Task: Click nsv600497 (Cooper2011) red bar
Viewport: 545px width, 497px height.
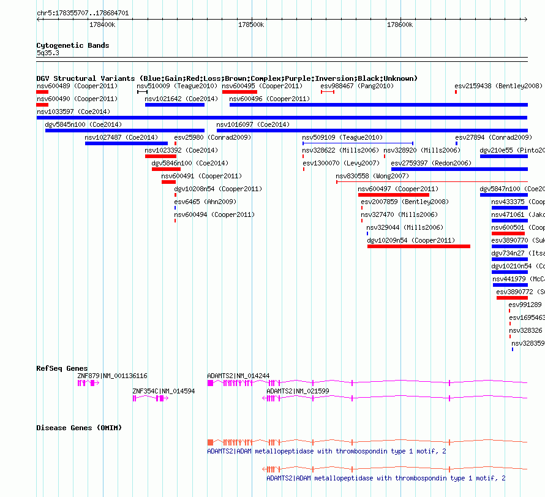Action: [x=394, y=195]
